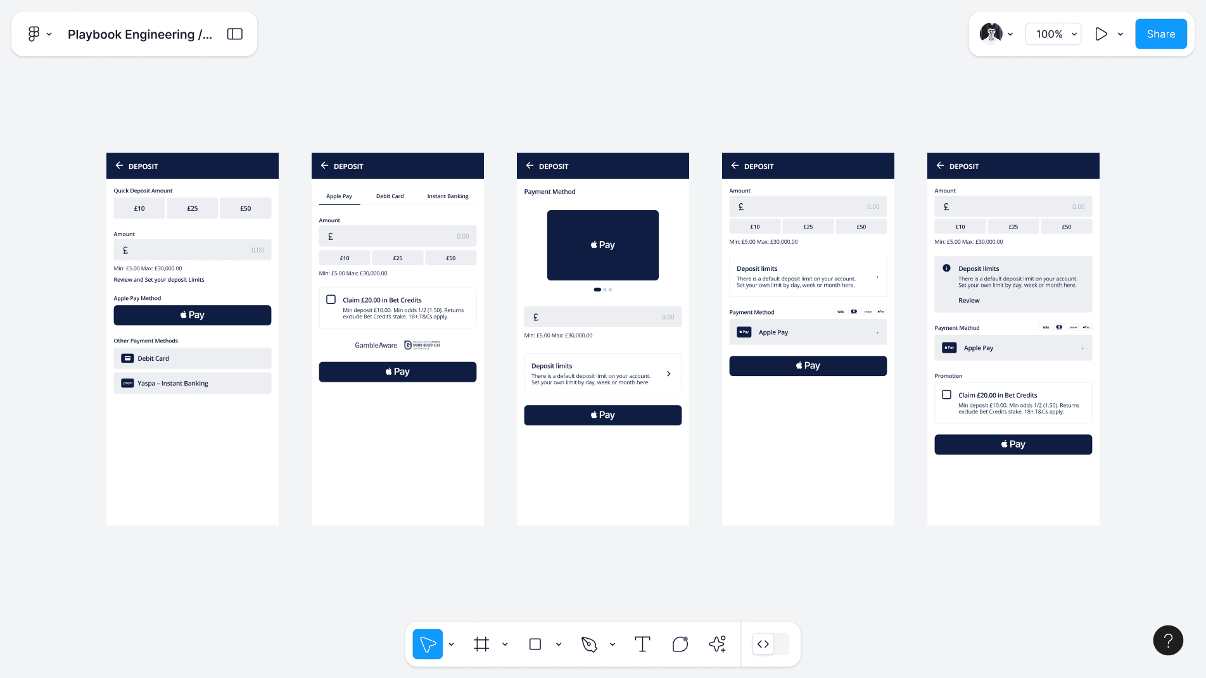Switch to the Instant Banking tab

448,196
